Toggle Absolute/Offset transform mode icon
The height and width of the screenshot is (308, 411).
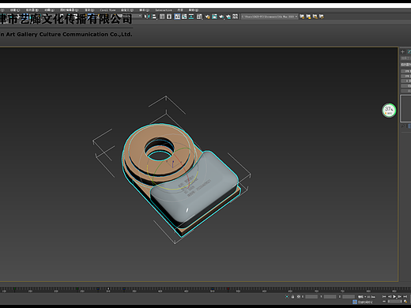299,297
